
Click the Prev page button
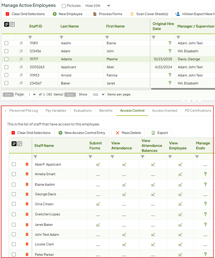8,95
